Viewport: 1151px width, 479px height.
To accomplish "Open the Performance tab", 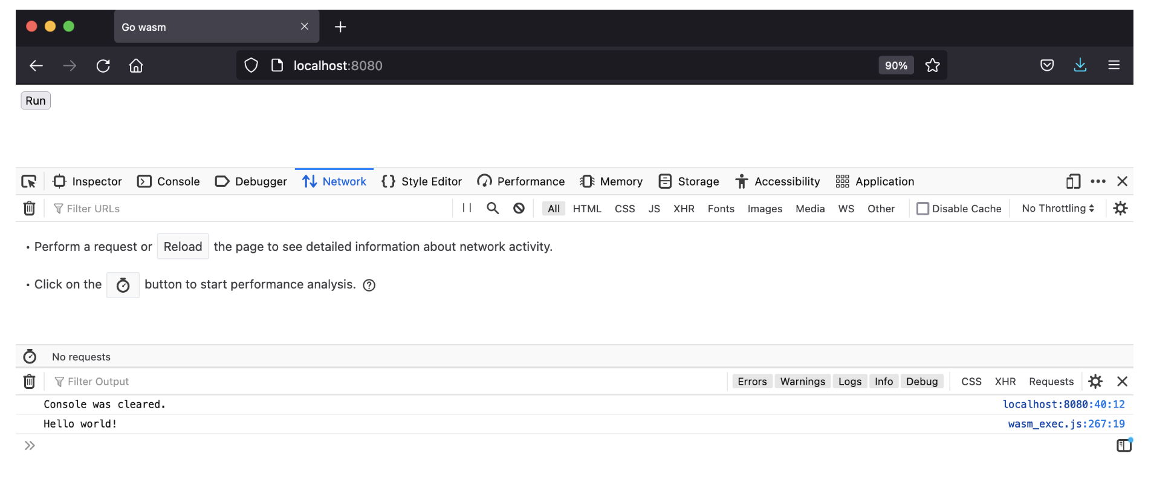I will coord(521,181).
